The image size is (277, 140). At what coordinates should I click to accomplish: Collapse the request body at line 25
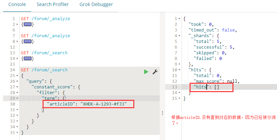17,76
